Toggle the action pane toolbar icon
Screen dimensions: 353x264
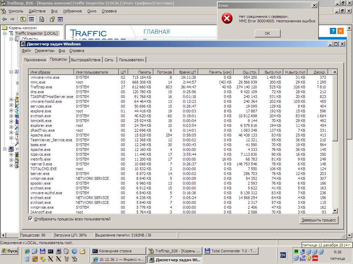60,19
